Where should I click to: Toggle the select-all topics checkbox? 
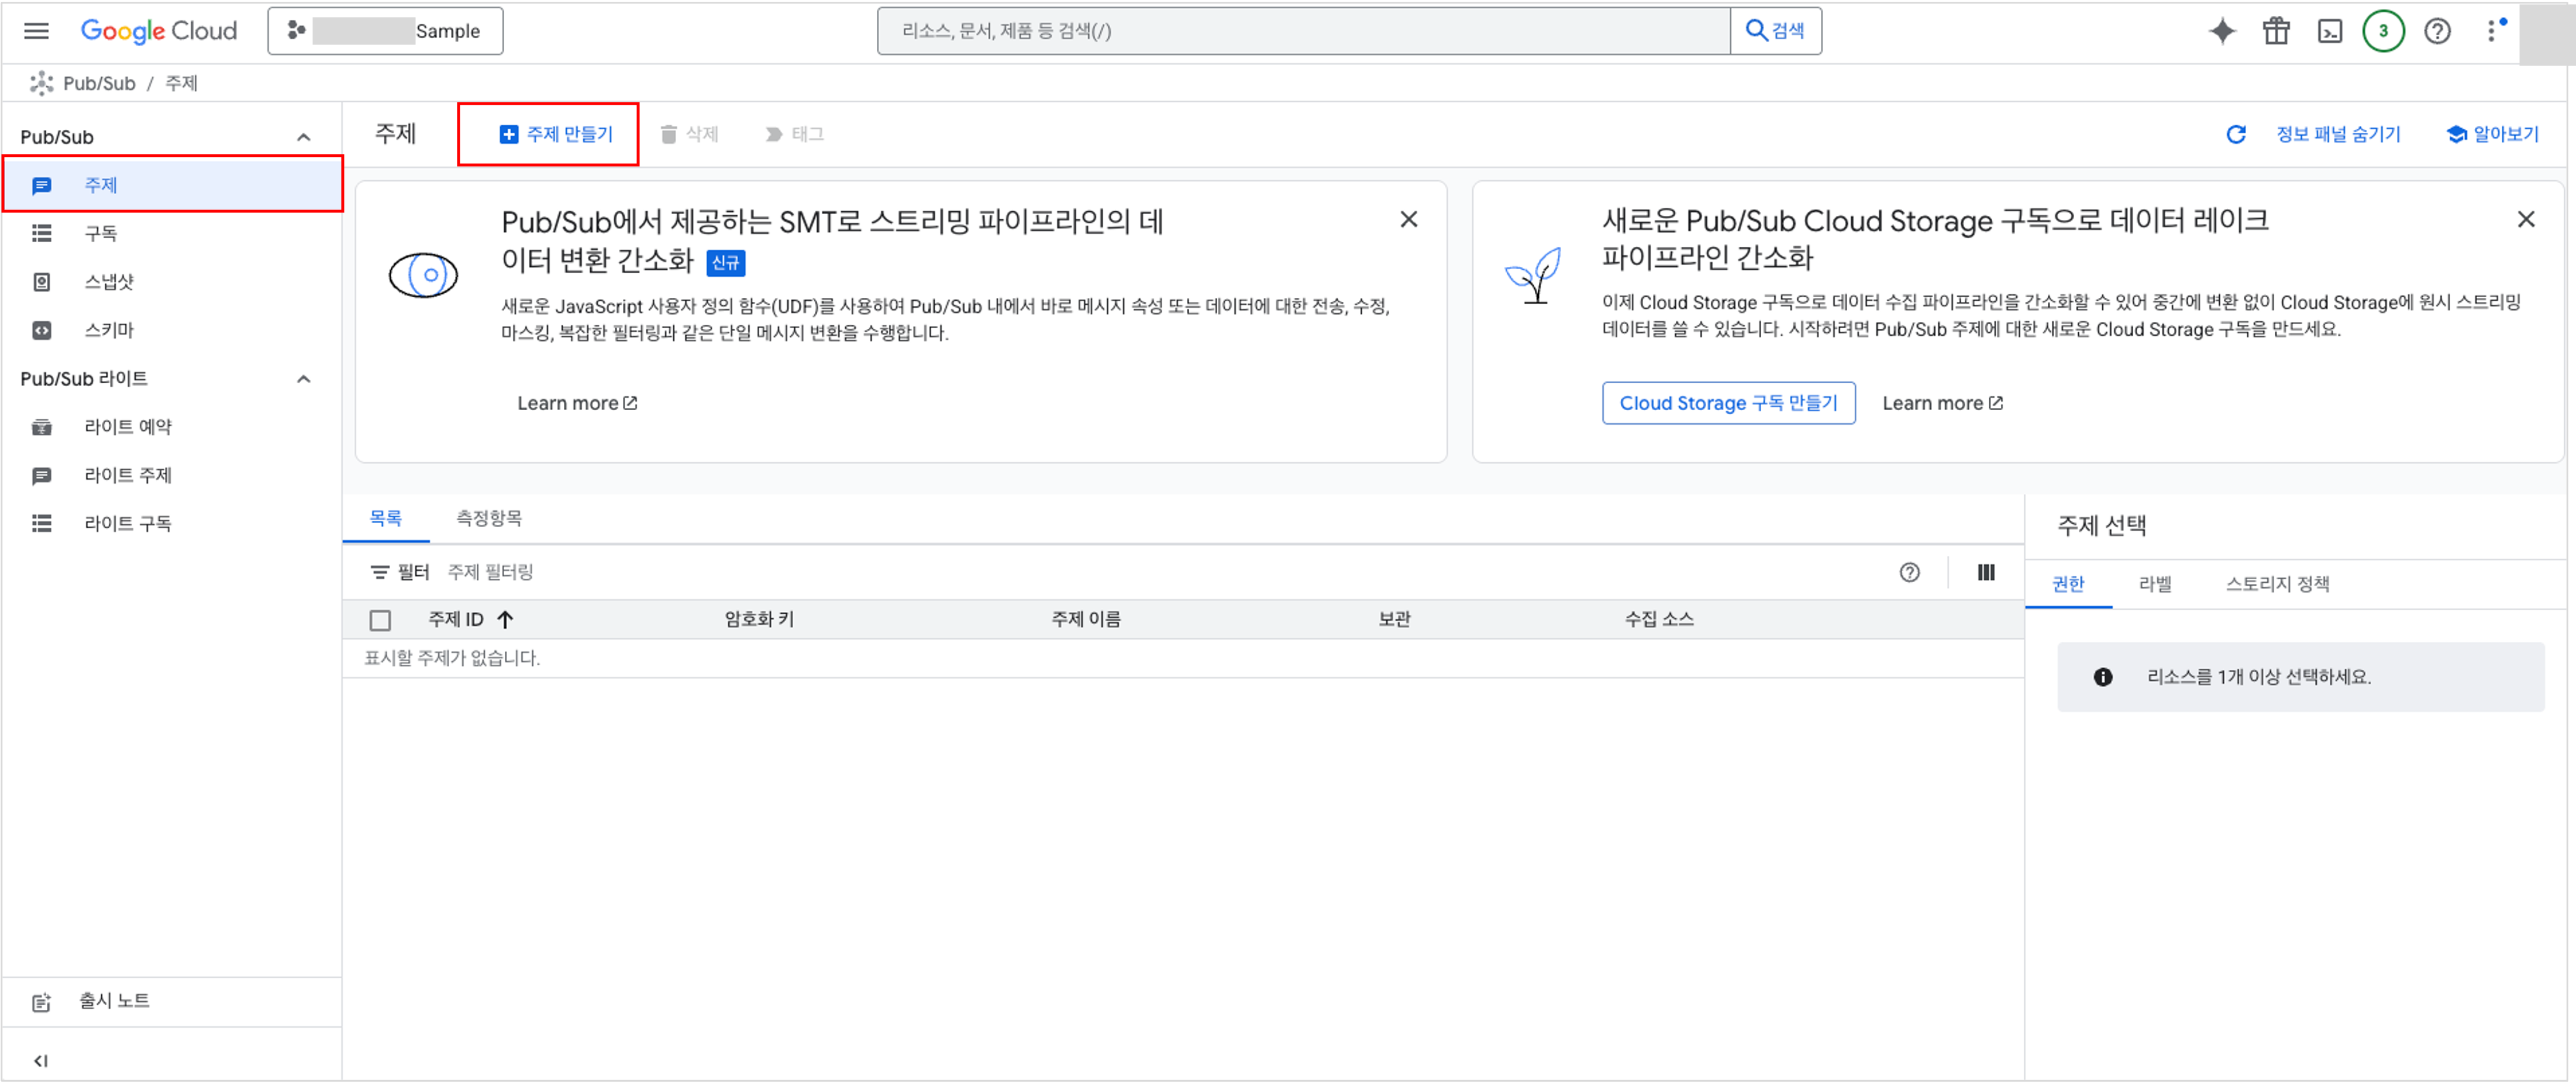(x=381, y=620)
